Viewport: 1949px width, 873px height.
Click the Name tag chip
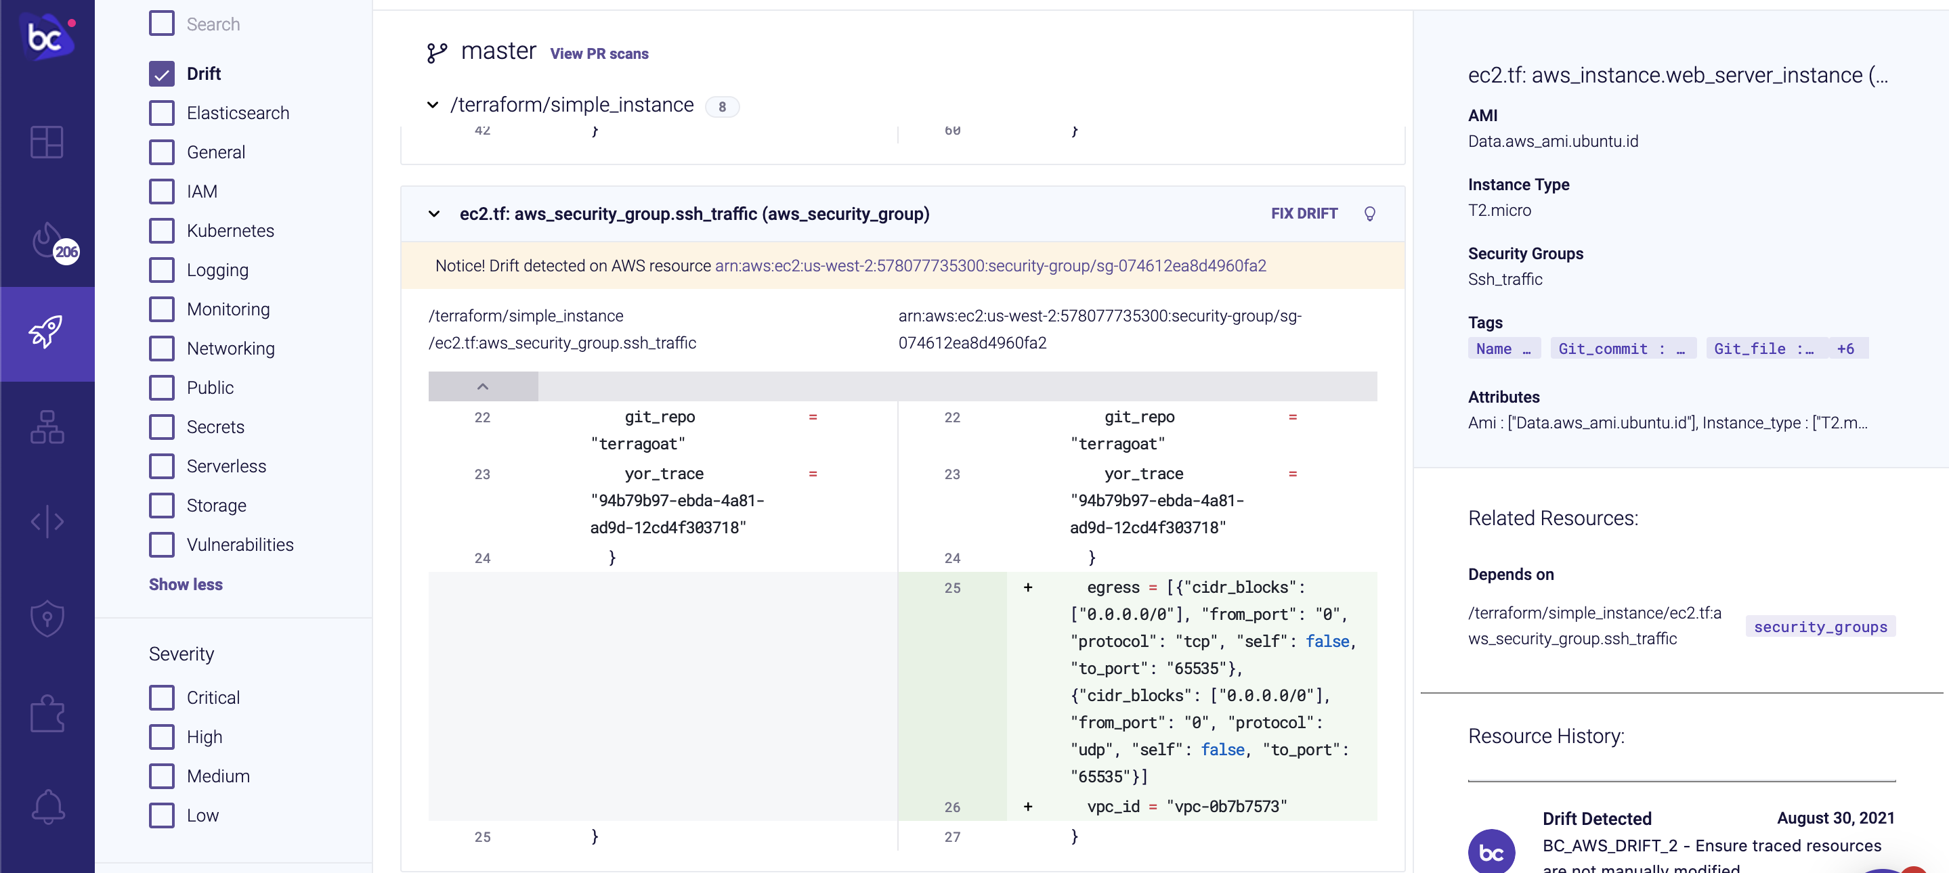pos(1504,349)
